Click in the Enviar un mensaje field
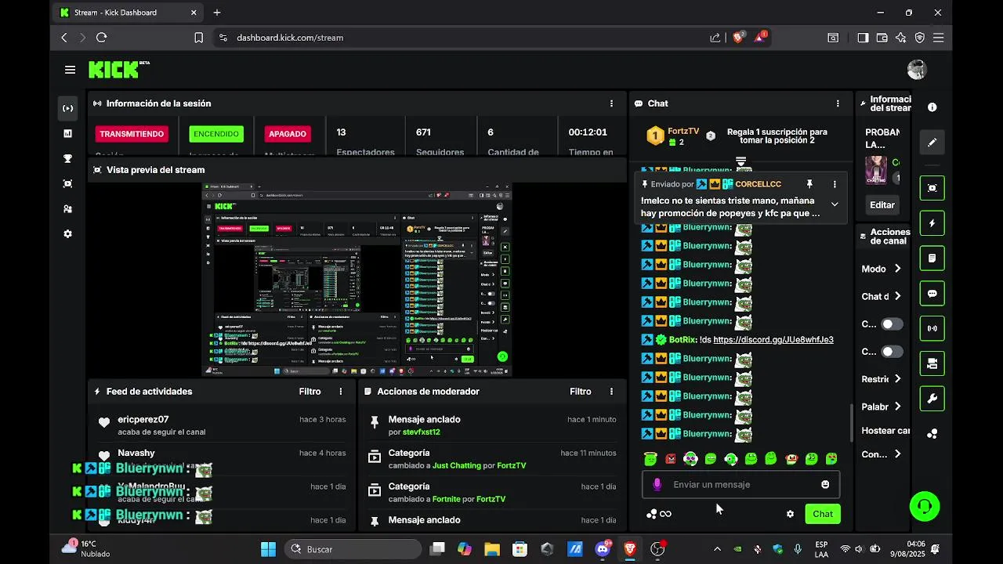 pos(740,485)
